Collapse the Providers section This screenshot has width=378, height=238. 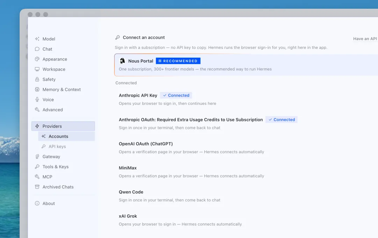pyautogui.click(x=63, y=126)
